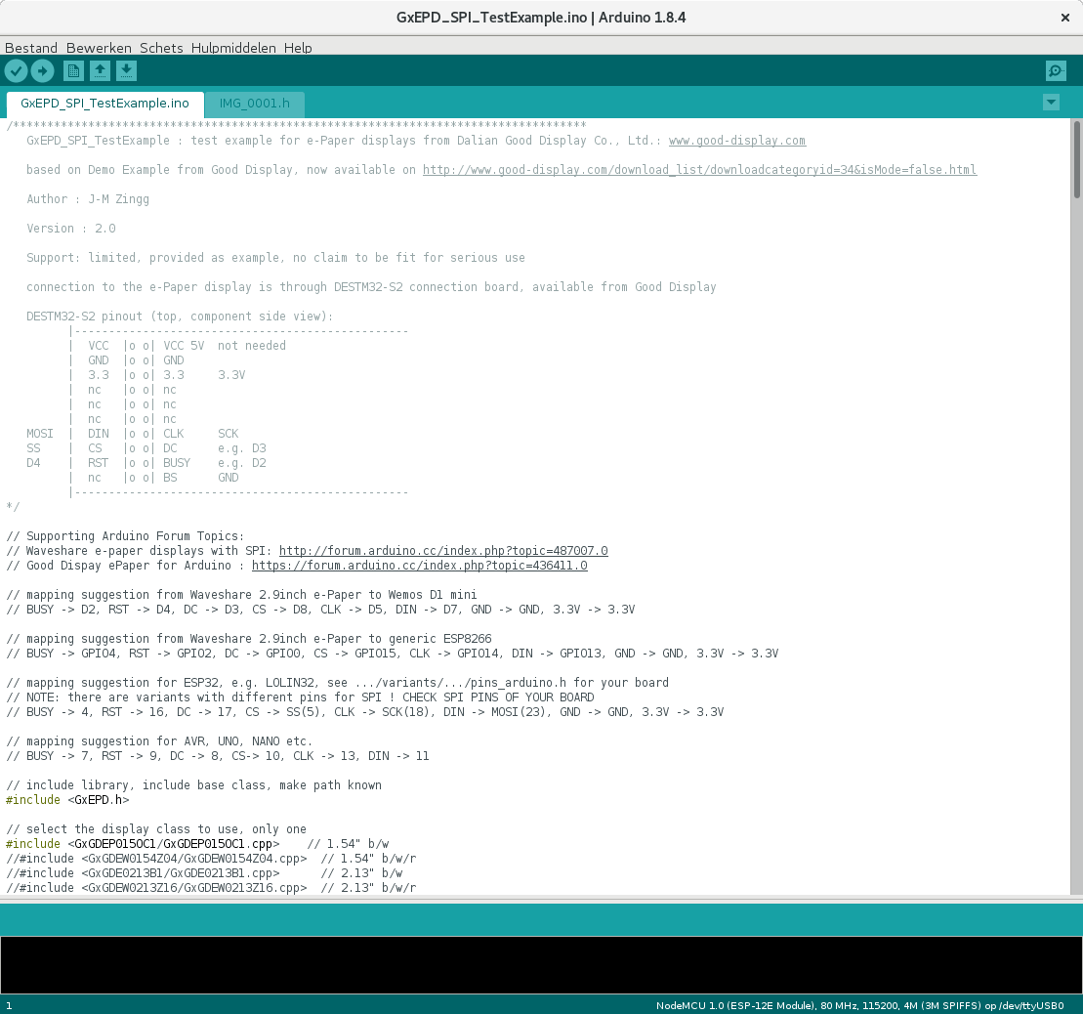
Task: Click the 'Version : 2.0' comment line
Action: 71,229
